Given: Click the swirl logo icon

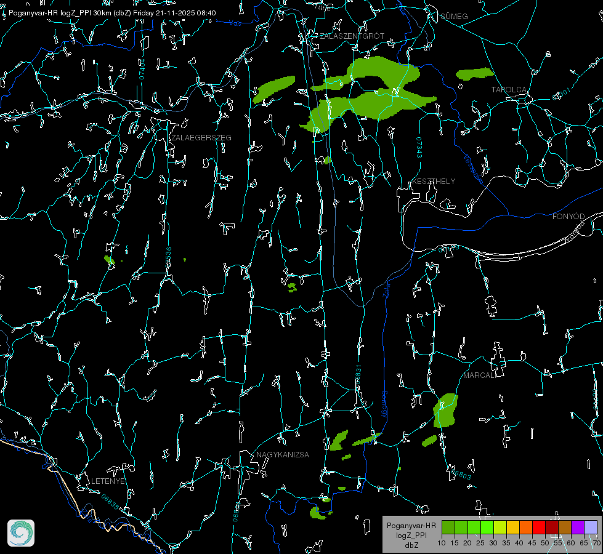Looking at the screenshot, I should point(21,533).
